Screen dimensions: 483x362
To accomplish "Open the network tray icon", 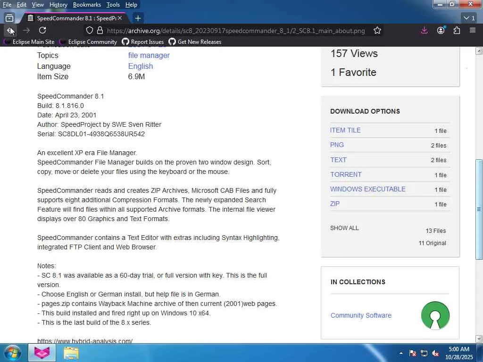I will [x=424, y=353].
